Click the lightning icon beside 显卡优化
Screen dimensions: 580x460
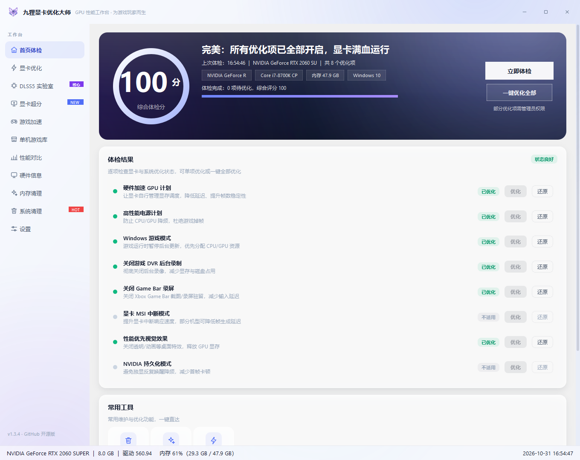[x=14, y=68]
